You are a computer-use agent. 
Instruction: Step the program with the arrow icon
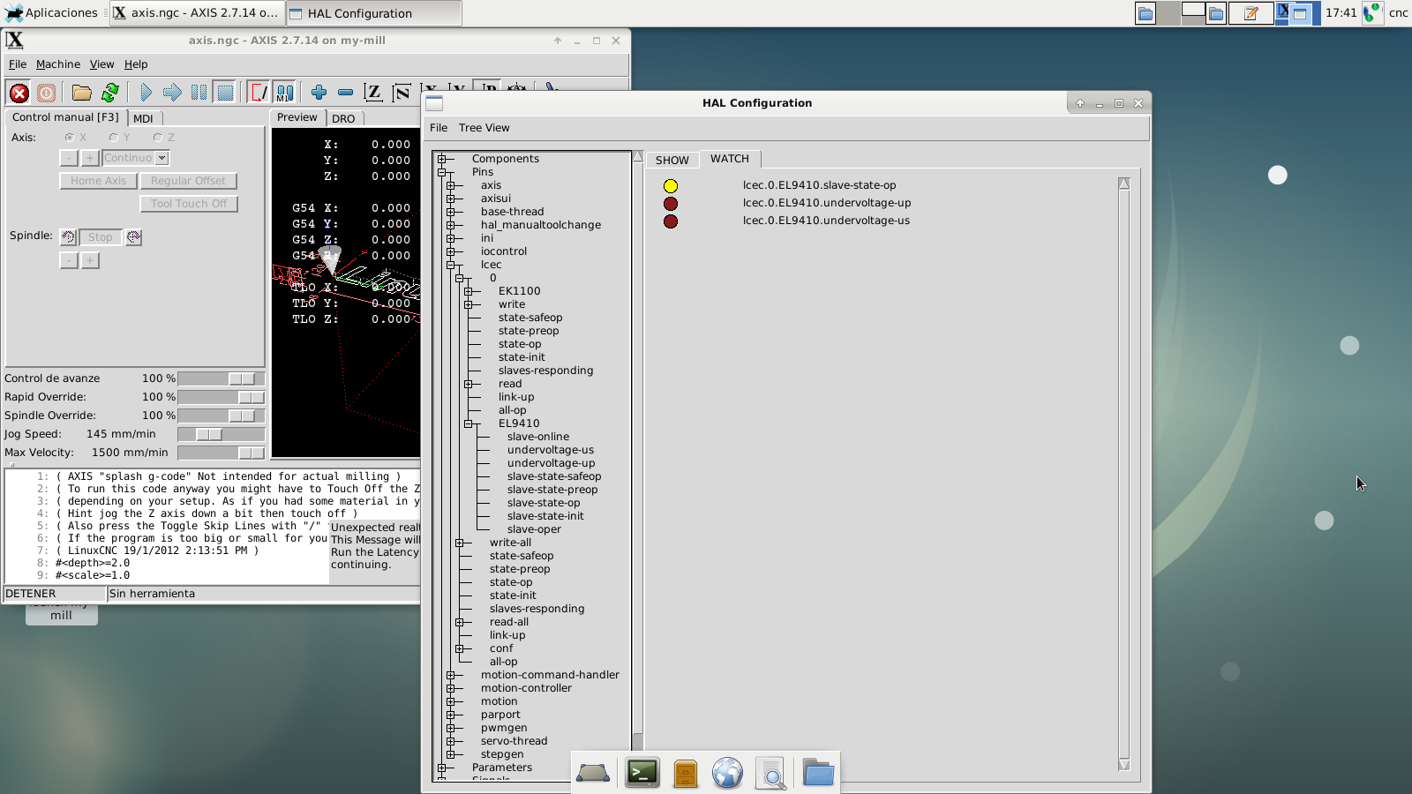(173, 93)
